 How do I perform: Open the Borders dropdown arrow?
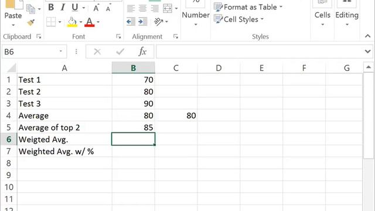tap(60, 22)
